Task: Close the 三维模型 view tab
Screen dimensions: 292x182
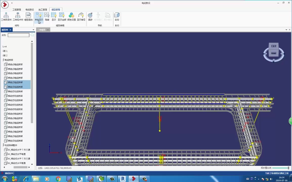Action: pyautogui.click(x=48, y=30)
